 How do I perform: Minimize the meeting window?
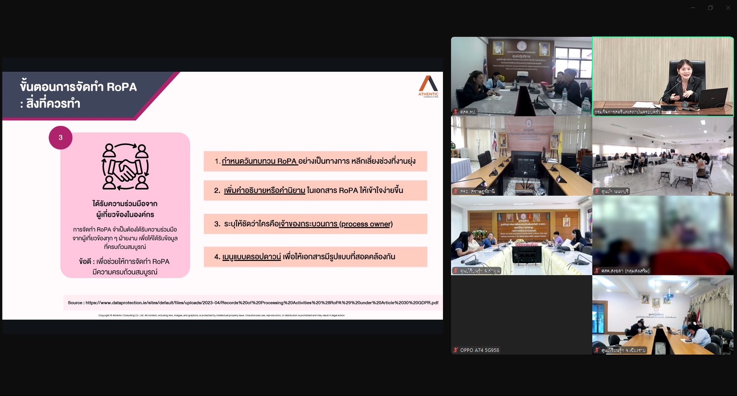point(693,8)
